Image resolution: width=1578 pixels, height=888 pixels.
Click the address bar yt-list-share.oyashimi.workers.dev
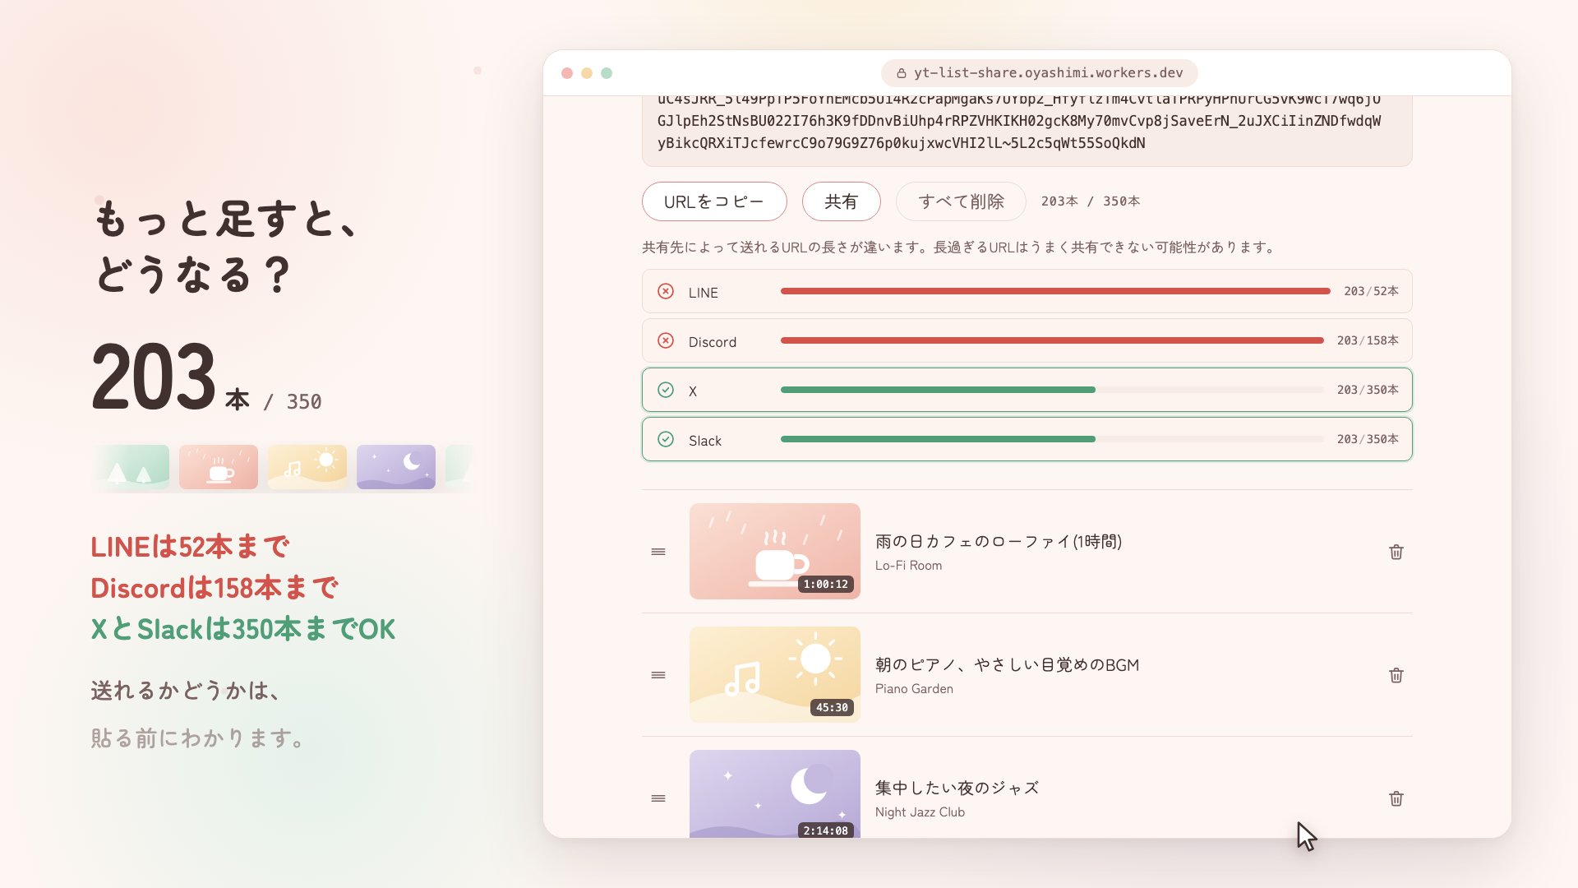(x=1040, y=73)
